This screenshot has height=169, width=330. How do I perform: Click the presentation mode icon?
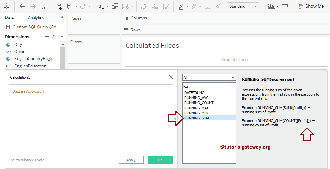tap(285, 6)
